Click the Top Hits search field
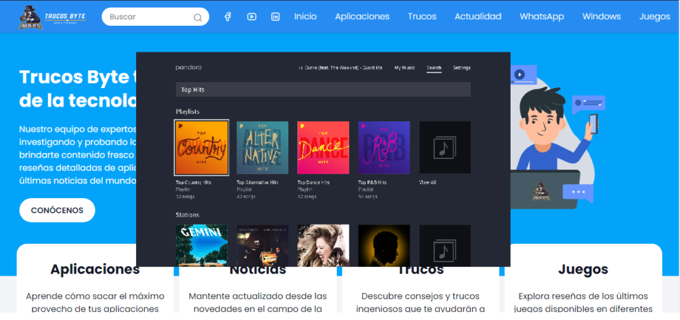The height and width of the screenshot is (320, 680). (x=323, y=89)
